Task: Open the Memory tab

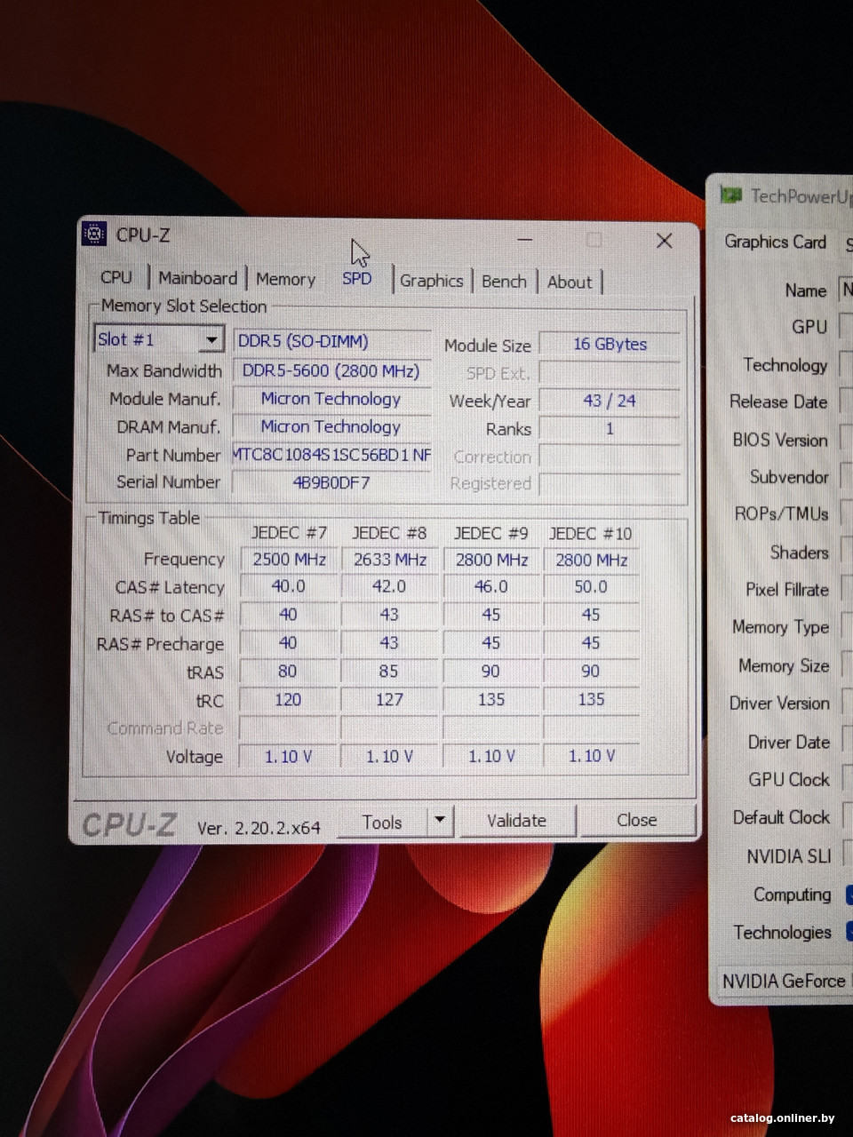Action: (x=285, y=279)
